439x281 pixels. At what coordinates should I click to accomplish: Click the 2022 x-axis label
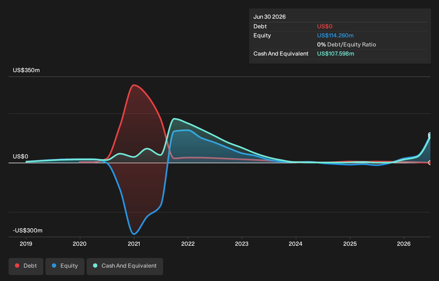[x=188, y=244]
